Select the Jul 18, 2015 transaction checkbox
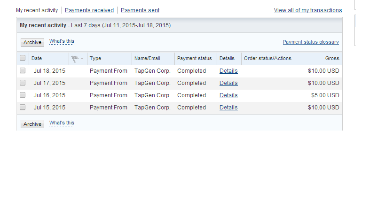The image size is (385, 216). pos(23,71)
